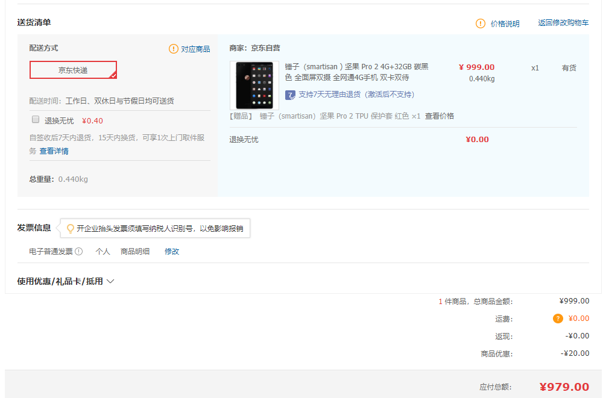
Task: Click the ¥0.40 退换无忧 price
Action: (92, 121)
